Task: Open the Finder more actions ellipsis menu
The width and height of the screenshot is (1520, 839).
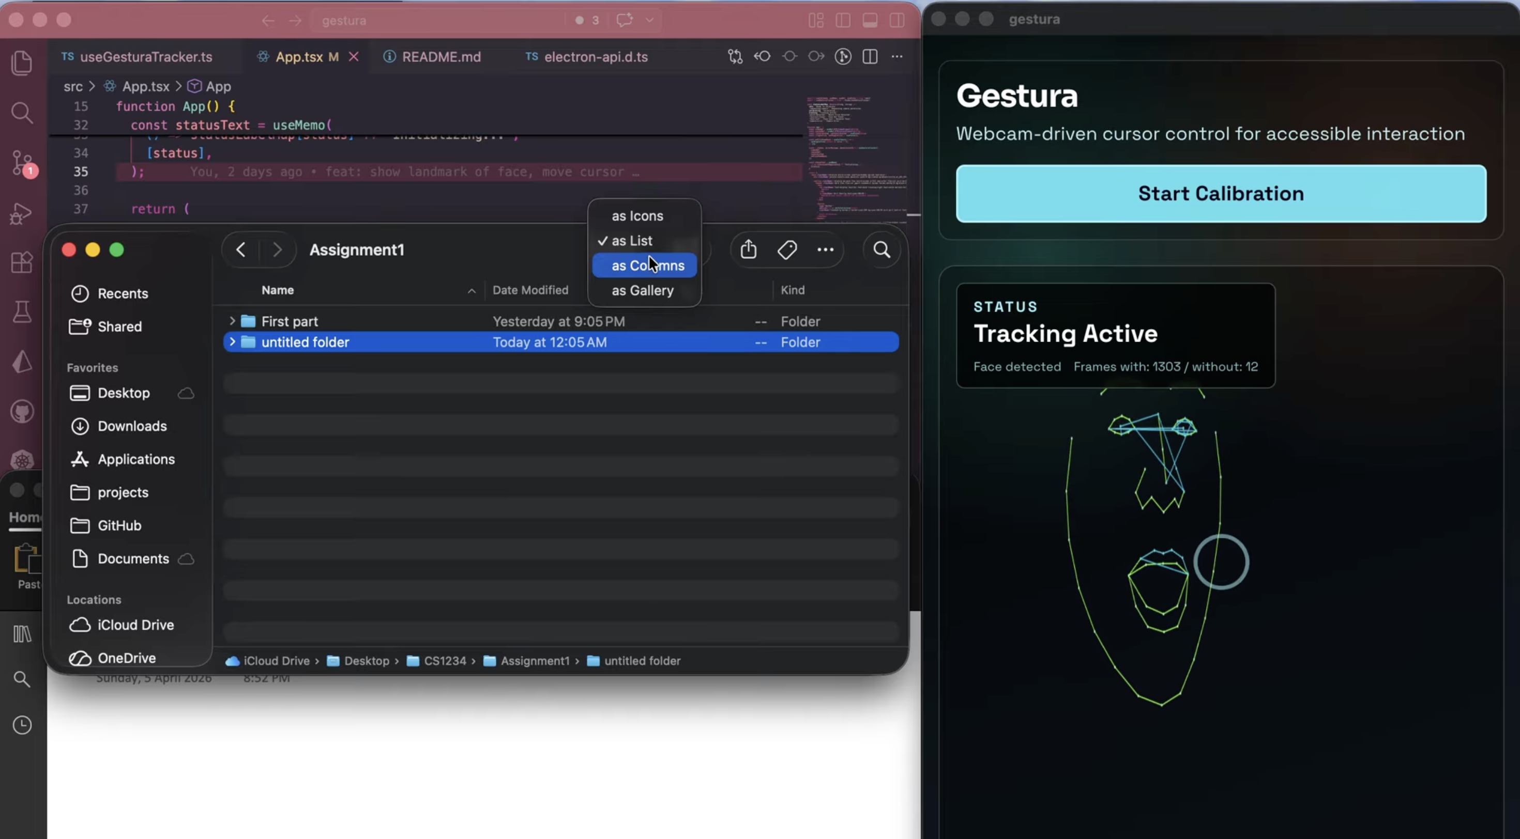Action: 826,250
